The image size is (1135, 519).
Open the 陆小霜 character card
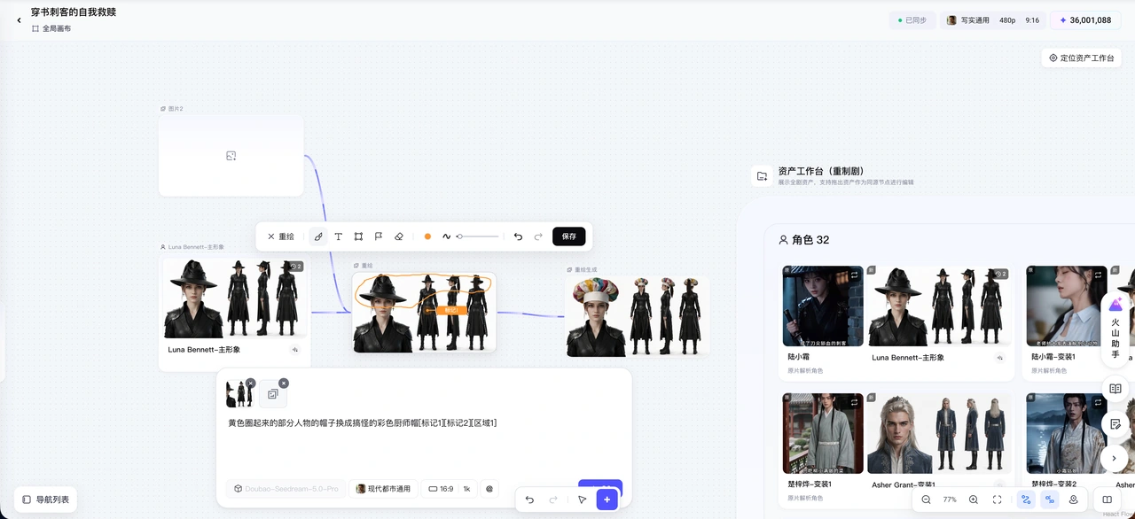coord(823,306)
